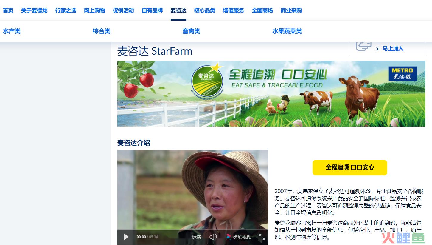Open the 首页 menu item

pos(8,10)
